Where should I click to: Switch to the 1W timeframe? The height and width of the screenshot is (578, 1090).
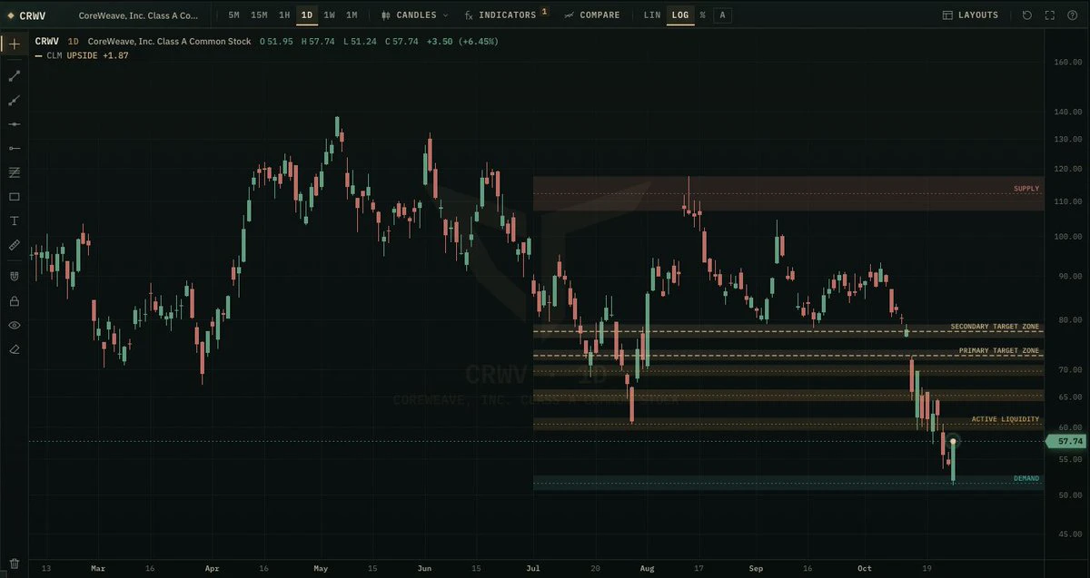pyautogui.click(x=330, y=15)
